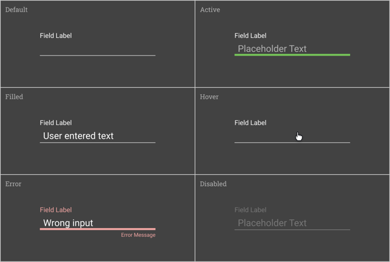Click the 'Default' state heading
Viewport: 390px width, 262px height.
[16, 10]
